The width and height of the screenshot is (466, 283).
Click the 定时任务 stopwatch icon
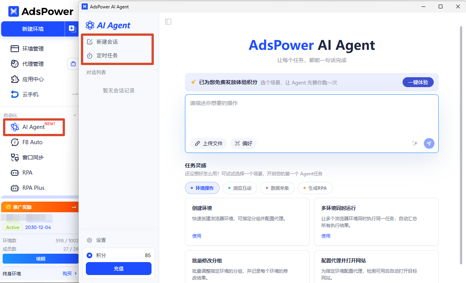pos(90,56)
